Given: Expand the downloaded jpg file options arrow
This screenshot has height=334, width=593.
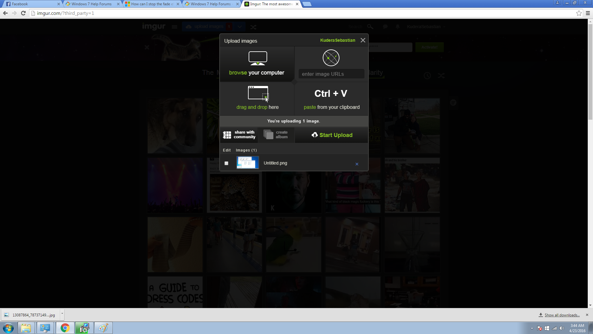Looking at the screenshot, I should tap(62, 314).
